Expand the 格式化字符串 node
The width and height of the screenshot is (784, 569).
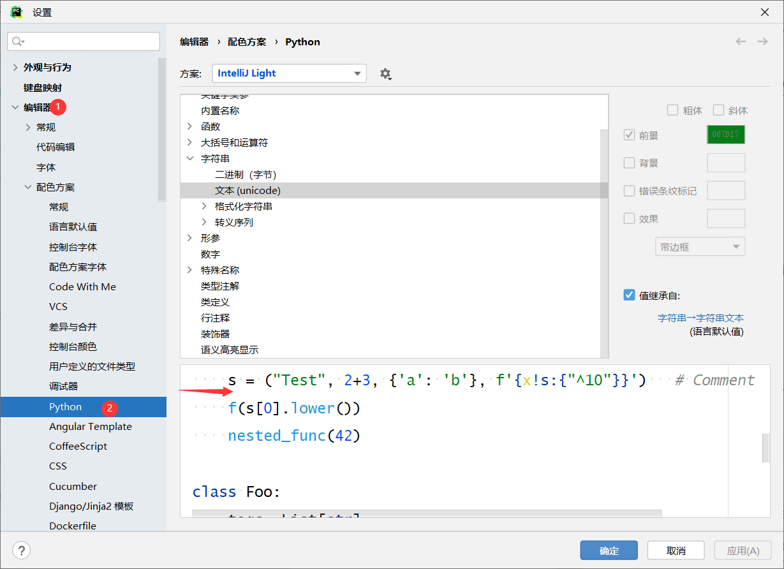click(204, 206)
